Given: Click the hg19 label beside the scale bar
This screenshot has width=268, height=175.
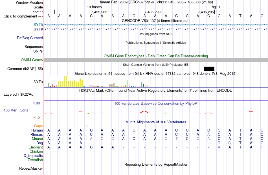Looking at the screenshot, I should 216,7.
